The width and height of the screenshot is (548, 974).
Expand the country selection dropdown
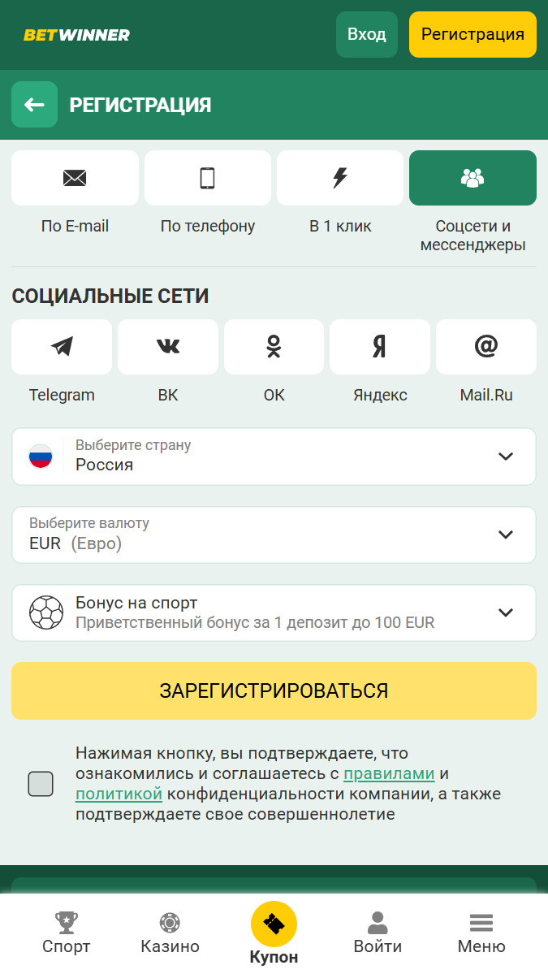tap(274, 456)
